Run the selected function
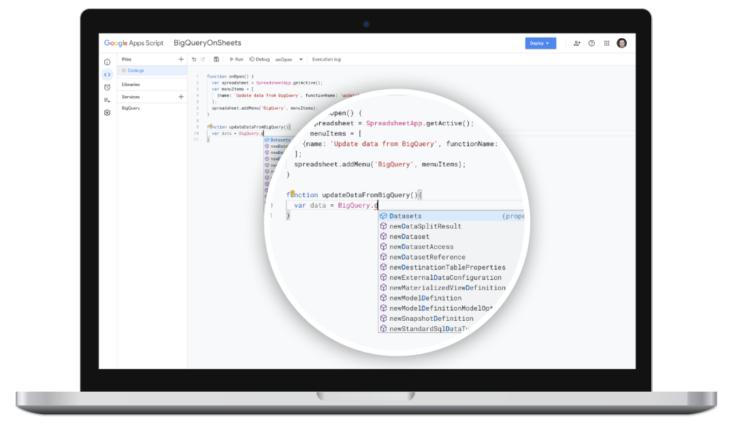This screenshot has height=425, width=733. click(237, 59)
